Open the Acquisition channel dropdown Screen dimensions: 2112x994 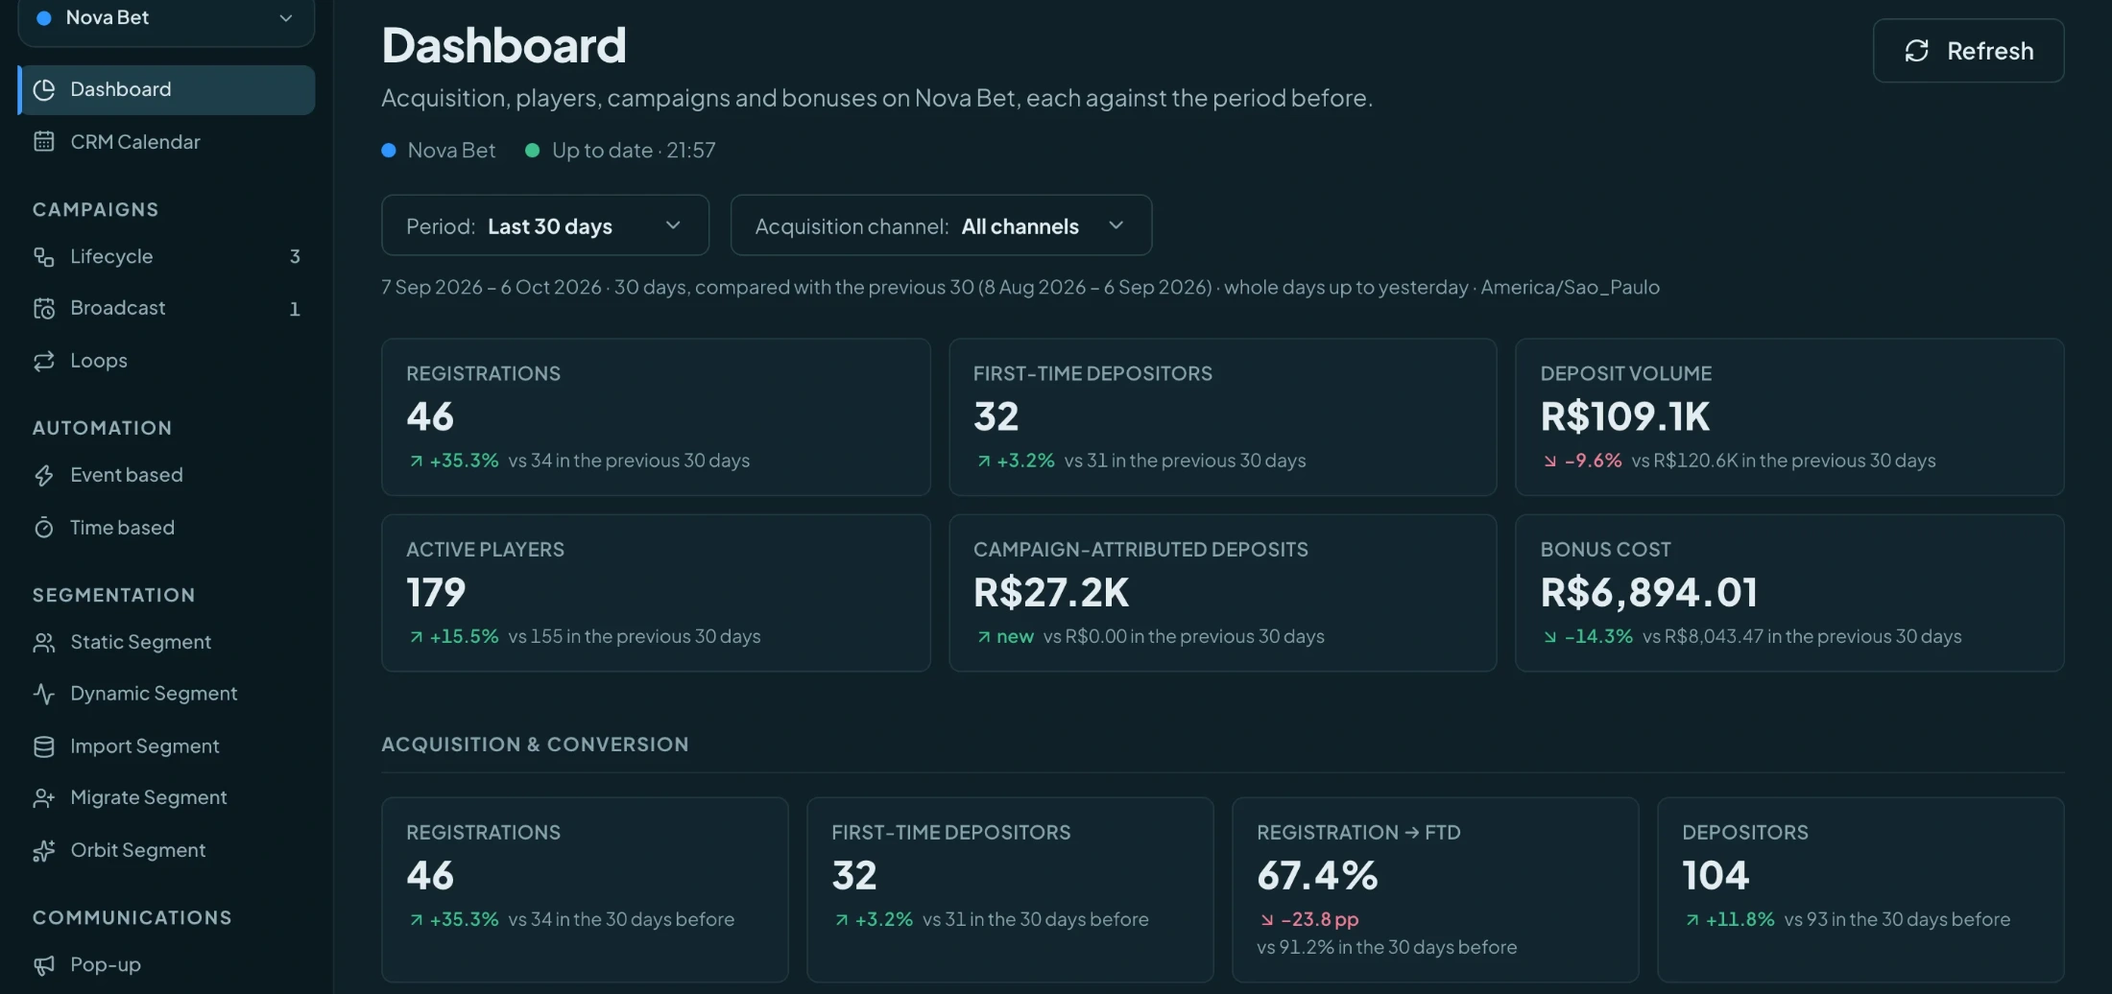click(941, 225)
